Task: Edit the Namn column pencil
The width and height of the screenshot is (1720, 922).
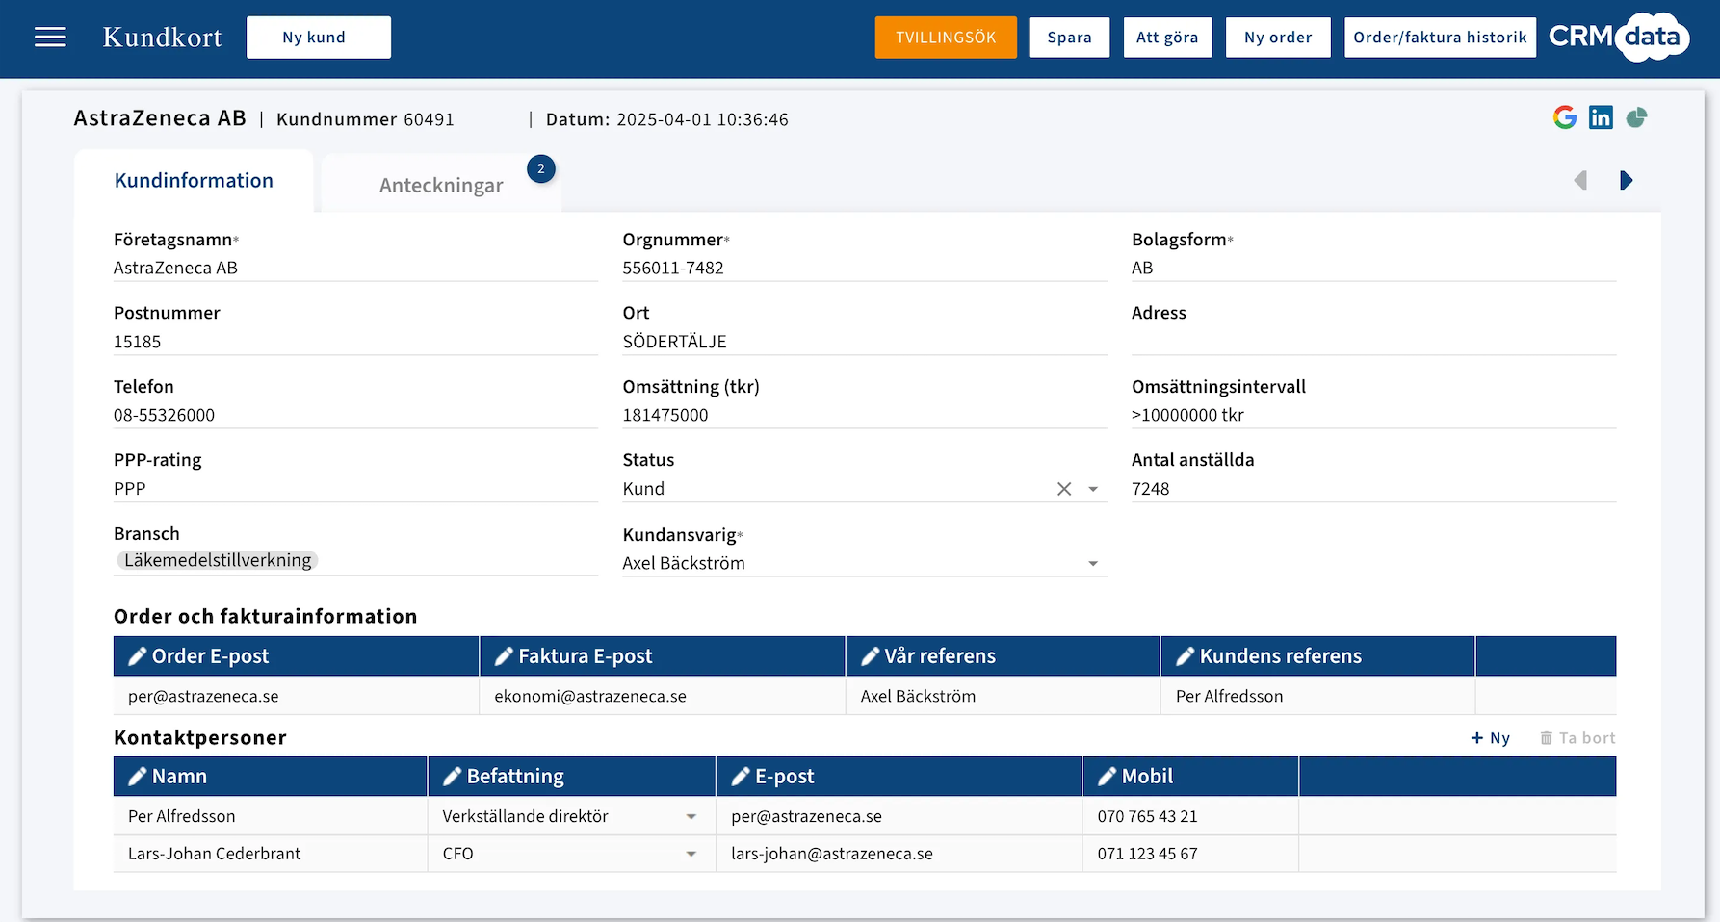Action: (x=138, y=777)
